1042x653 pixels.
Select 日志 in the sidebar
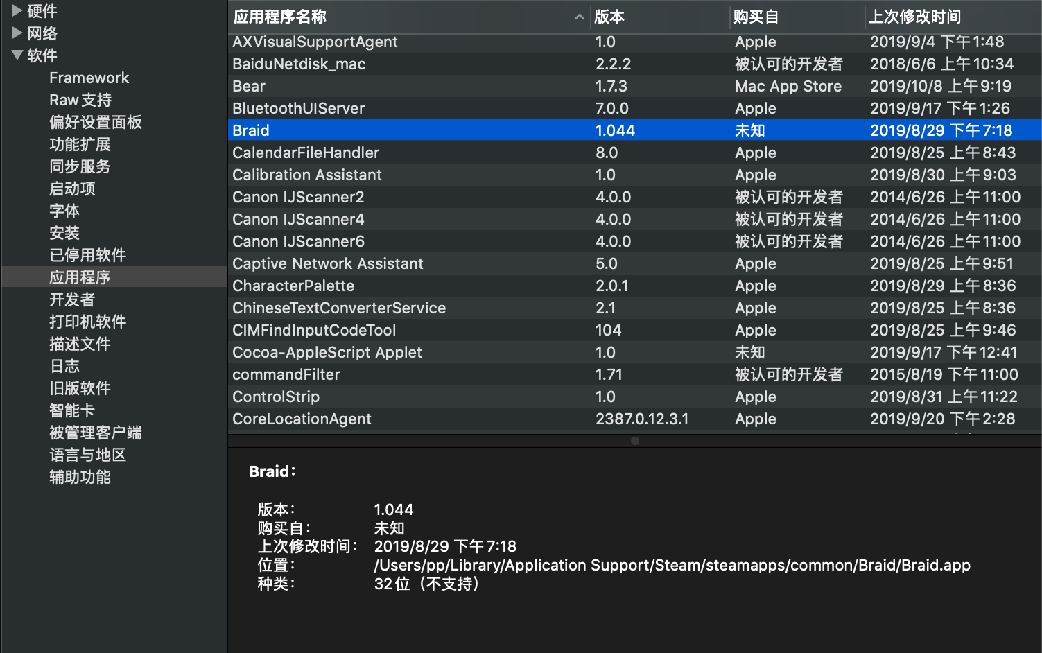64,366
